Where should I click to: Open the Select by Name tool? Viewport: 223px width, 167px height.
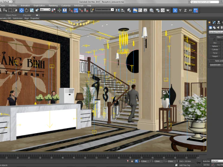click(x=5, y=10)
